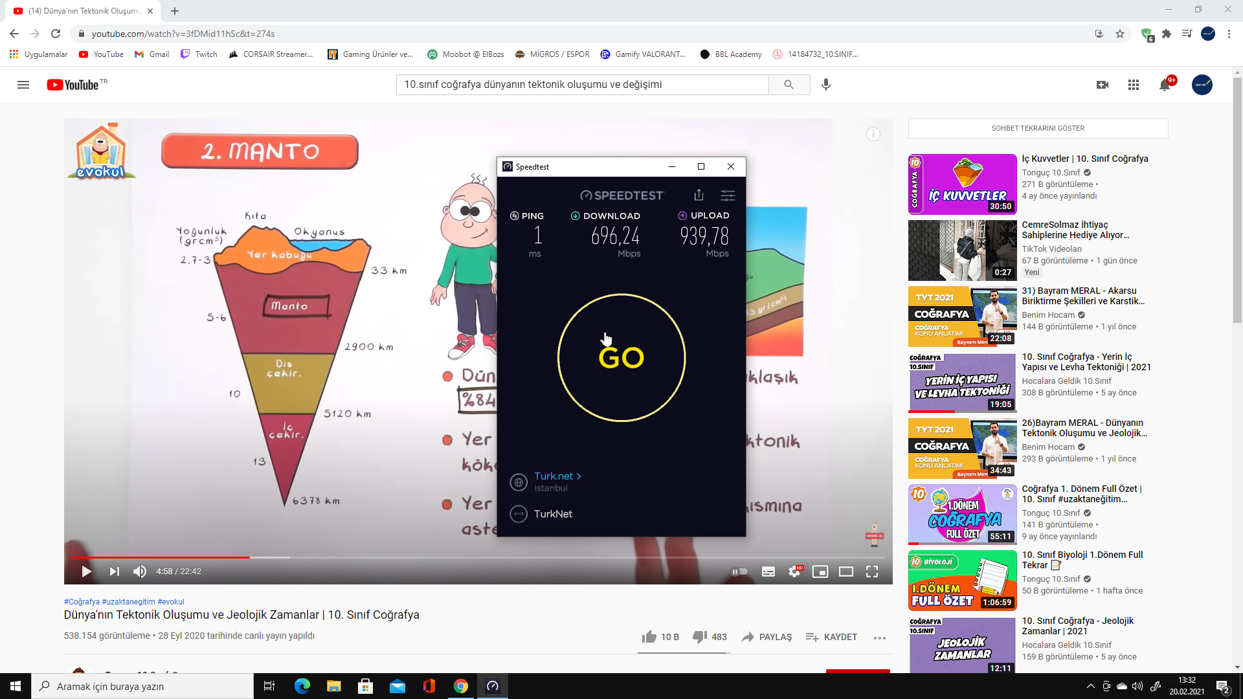Image resolution: width=1243 pixels, height=699 pixels.
Task: Play the YouTube video
Action: pos(86,571)
